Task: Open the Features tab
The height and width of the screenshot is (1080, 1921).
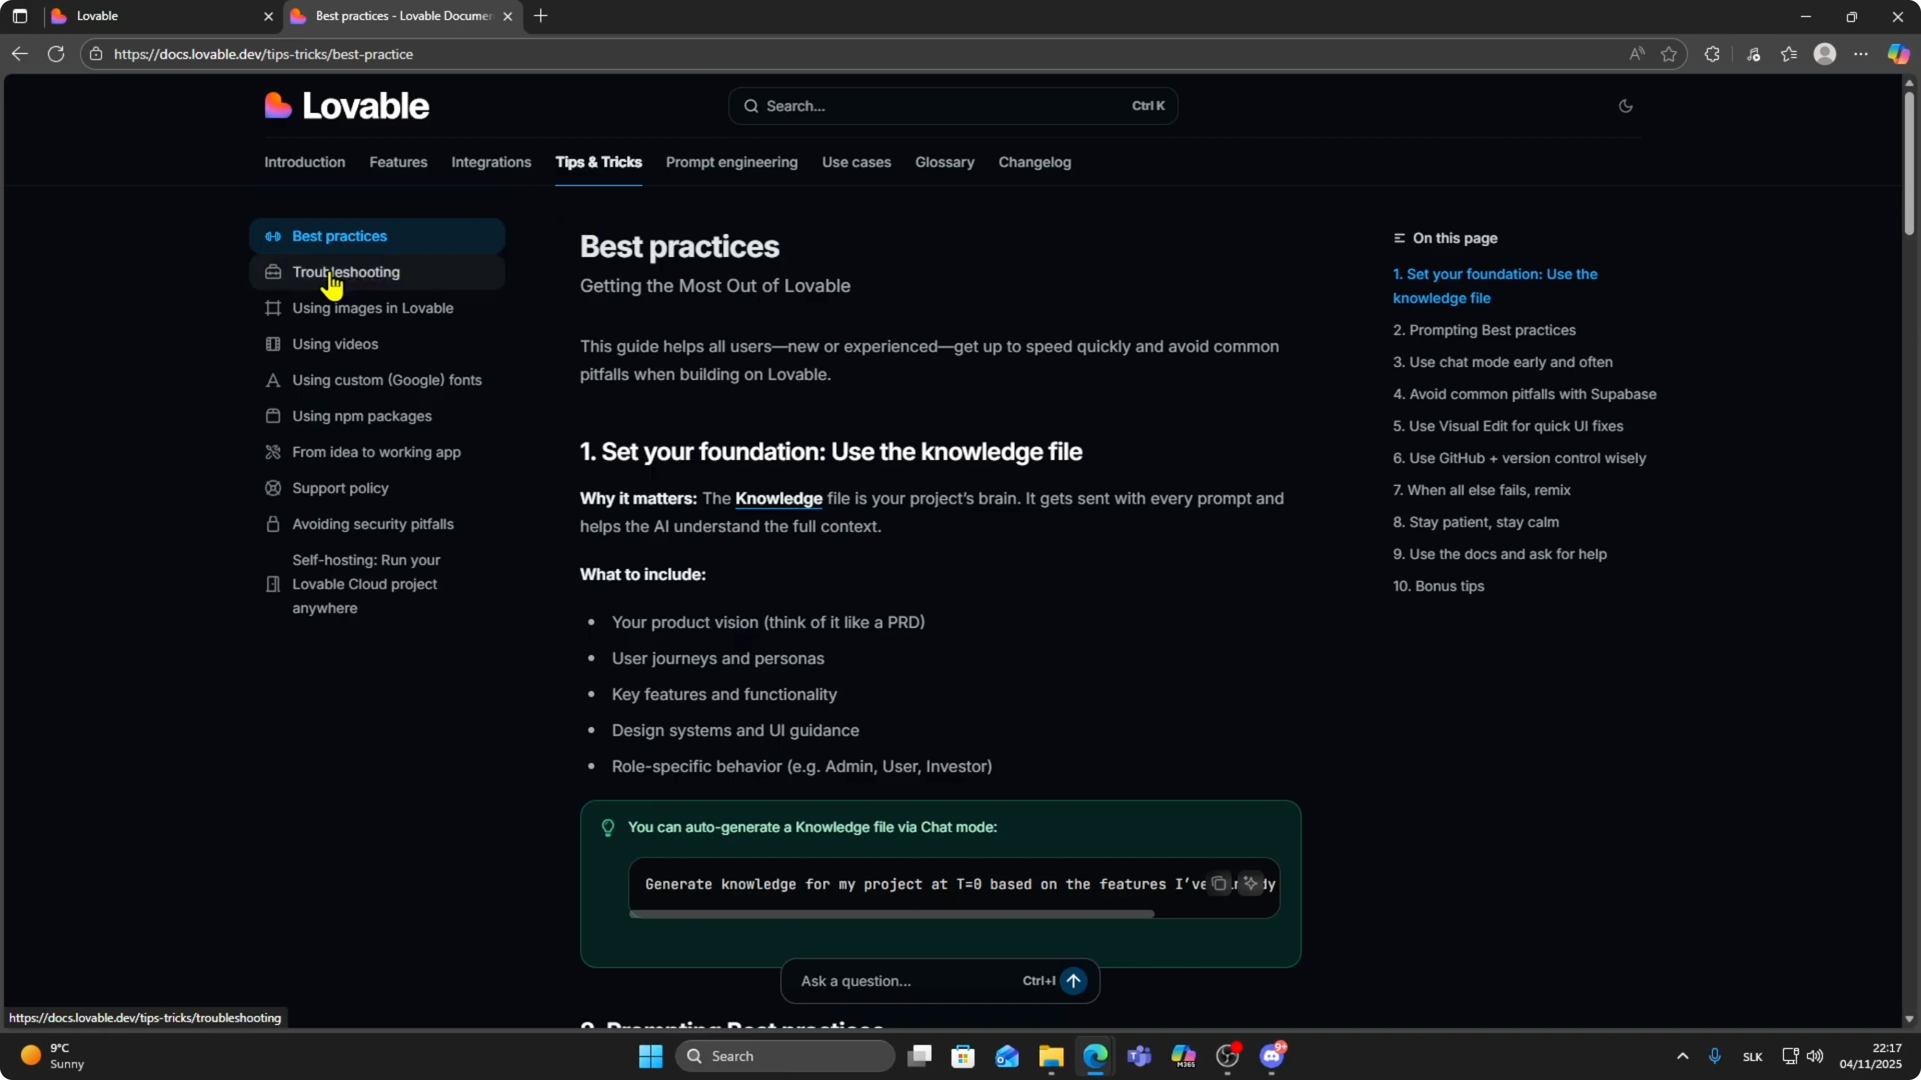Action: [398, 162]
